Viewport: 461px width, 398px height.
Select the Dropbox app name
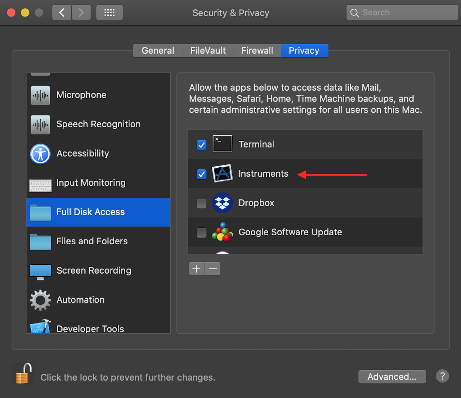coord(256,203)
